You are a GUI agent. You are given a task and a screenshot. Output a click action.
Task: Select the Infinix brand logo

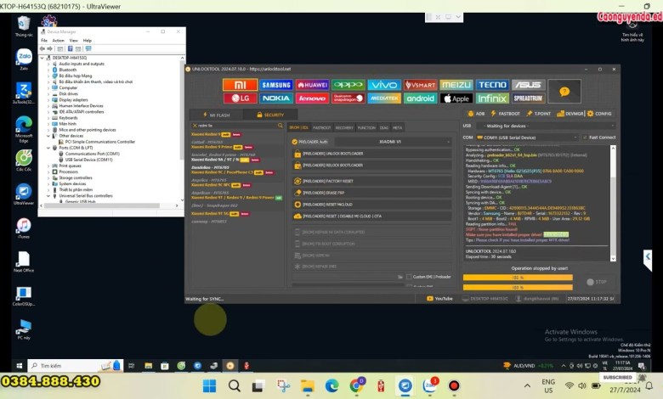coord(492,98)
